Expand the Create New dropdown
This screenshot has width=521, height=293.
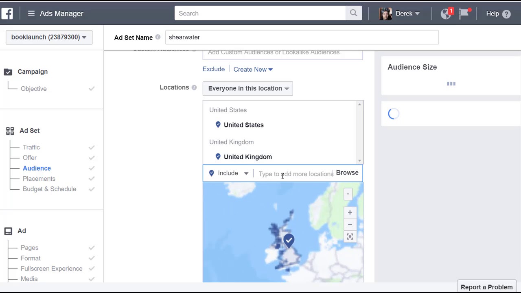pos(253,69)
